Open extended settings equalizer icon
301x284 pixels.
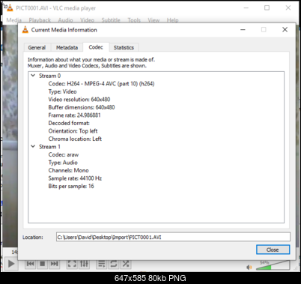pos(84,264)
